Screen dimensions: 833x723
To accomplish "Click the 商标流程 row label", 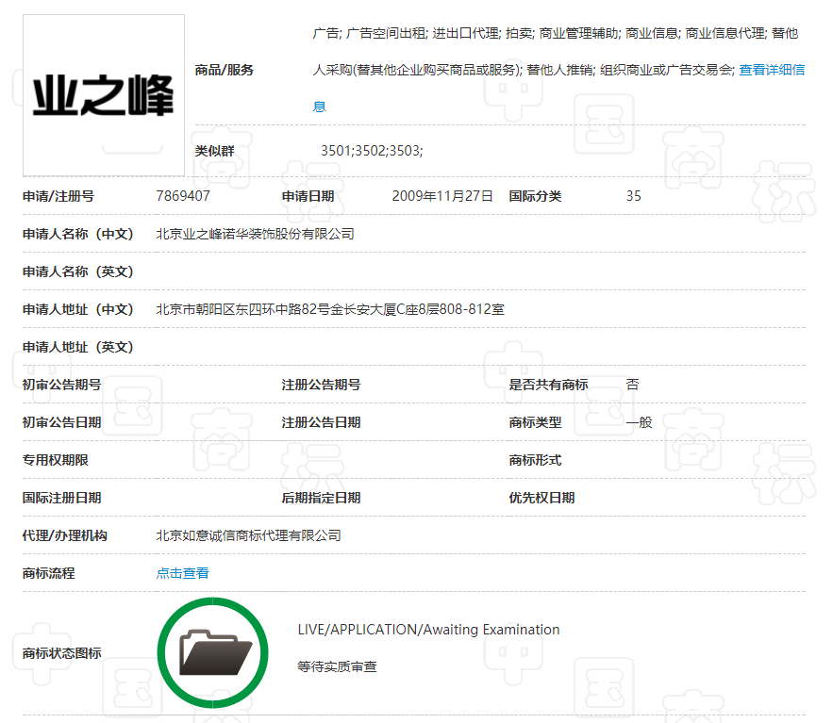I will 48,573.
